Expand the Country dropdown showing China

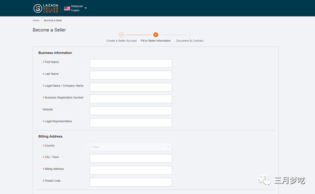coord(131,146)
